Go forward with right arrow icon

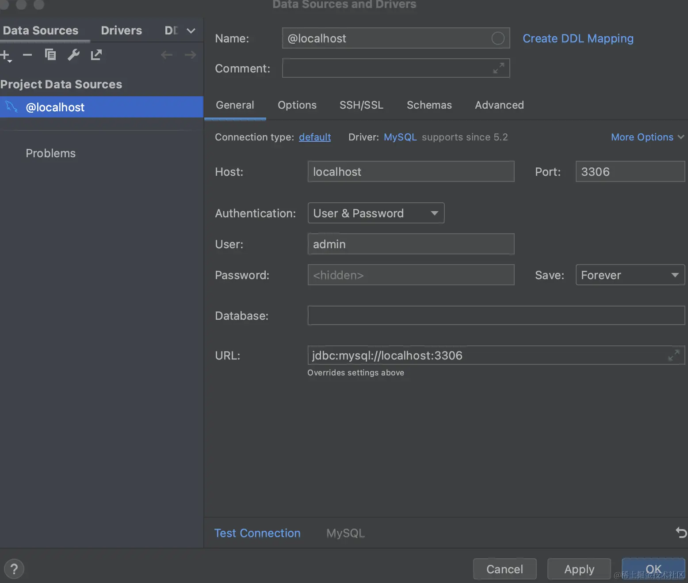[x=191, y=55]
